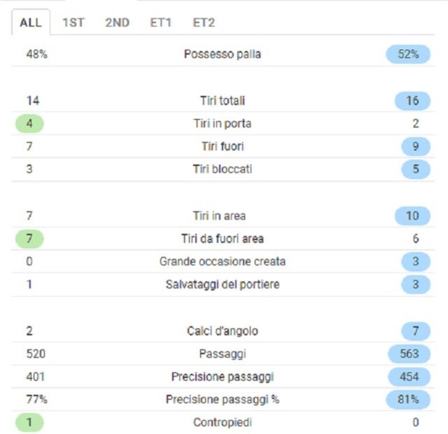Image resolution: width=448 pixels, height=434 pixels.
Task: Click the green 4 shots on target badge
Action: point(29,124)
